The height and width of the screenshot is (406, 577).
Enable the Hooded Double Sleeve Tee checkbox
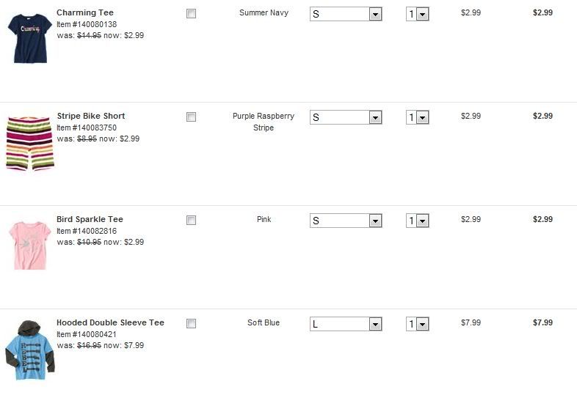pos(192,323)
